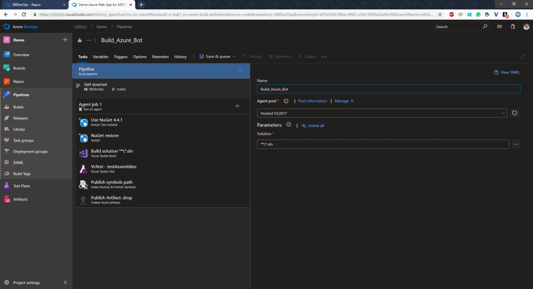Image resolution: width=533 pixels, height=289 pixels.
Task: Open Pipeline row more options ellipsis
Action: coord(240,70)
